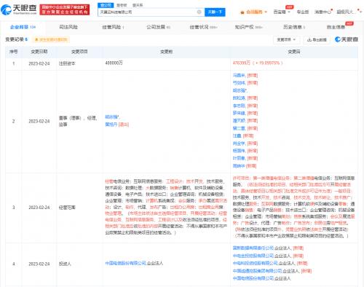
Task: Click the 专业版 link in header
Action: tap(303, 12)
